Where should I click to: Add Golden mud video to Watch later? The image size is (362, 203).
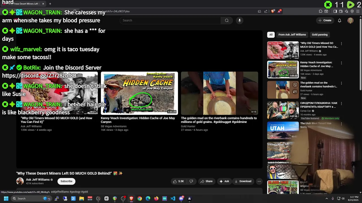295,85
